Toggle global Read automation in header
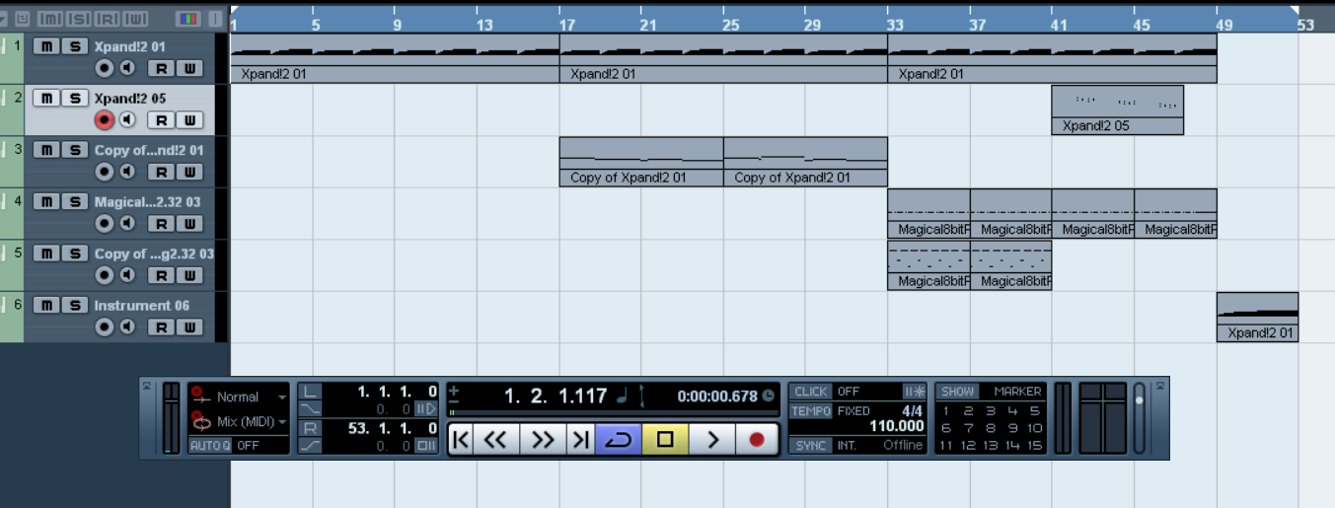This screenshot has width=1335, height=508. tap(108, 19)
